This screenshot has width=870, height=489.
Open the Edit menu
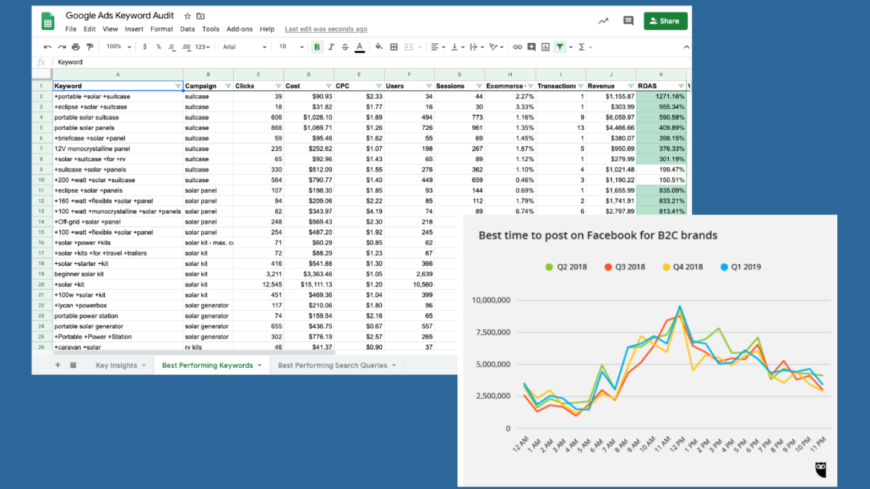[x=89, y=29]
